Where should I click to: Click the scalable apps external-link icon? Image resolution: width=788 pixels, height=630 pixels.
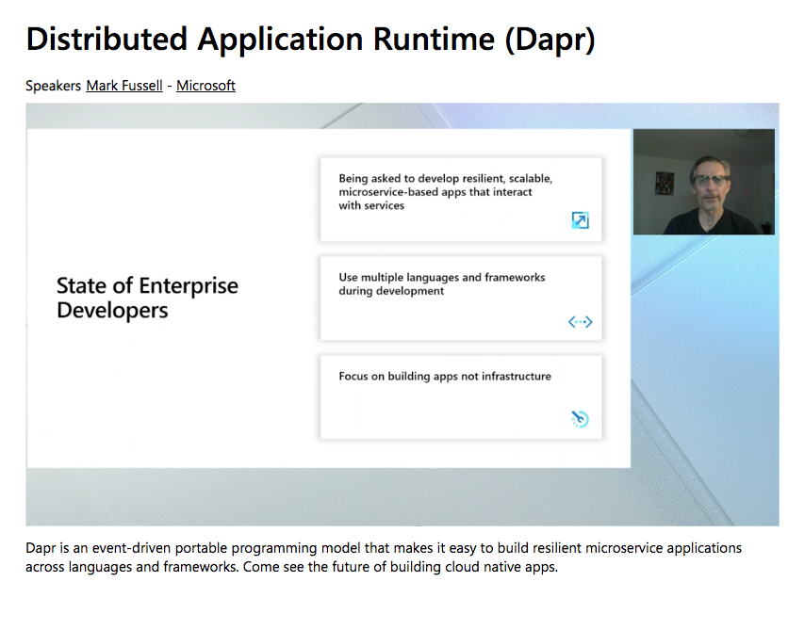pyautogui.click(x=581, y=219)
